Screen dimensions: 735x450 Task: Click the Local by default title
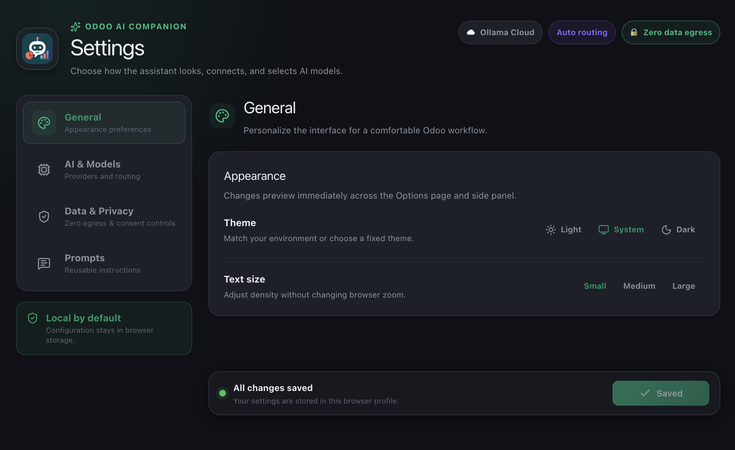83,318
